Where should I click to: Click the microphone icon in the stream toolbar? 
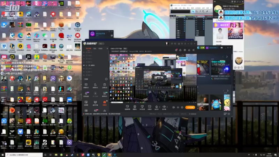point(157,107)
